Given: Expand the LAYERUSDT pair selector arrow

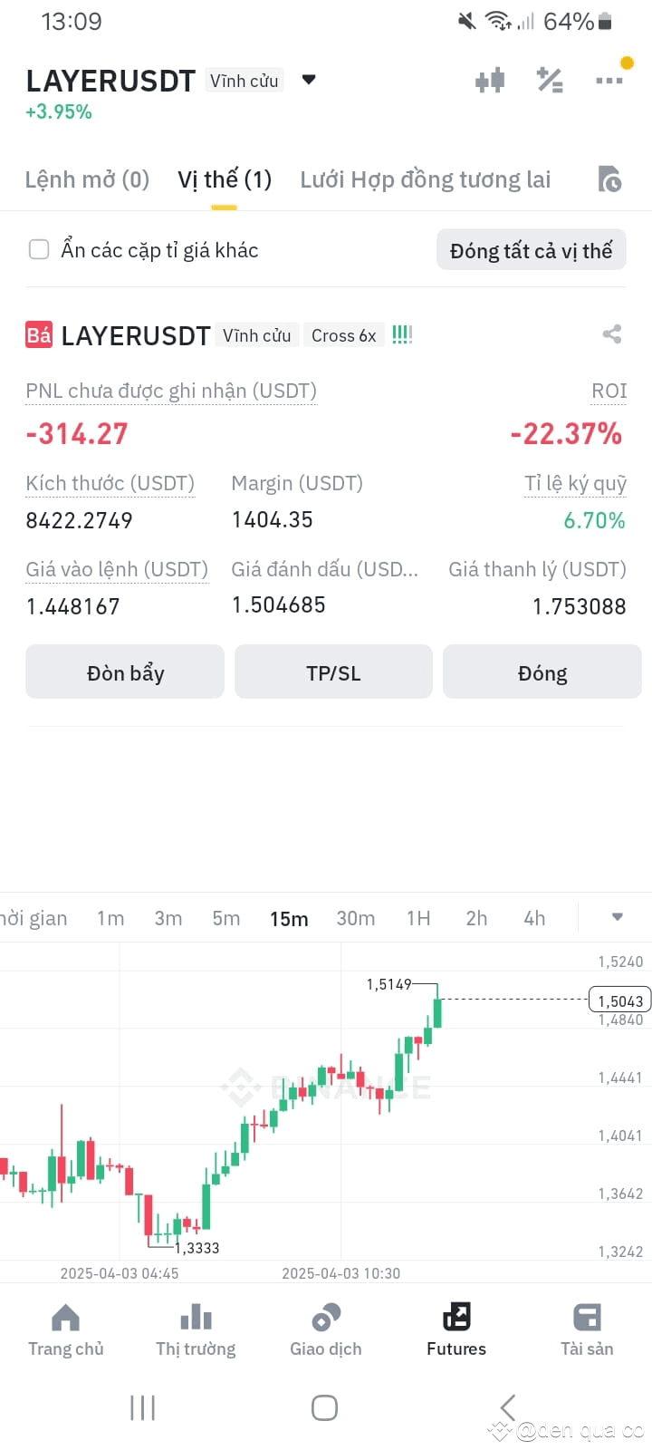Looking at the screenshot, I should [309, 80].
